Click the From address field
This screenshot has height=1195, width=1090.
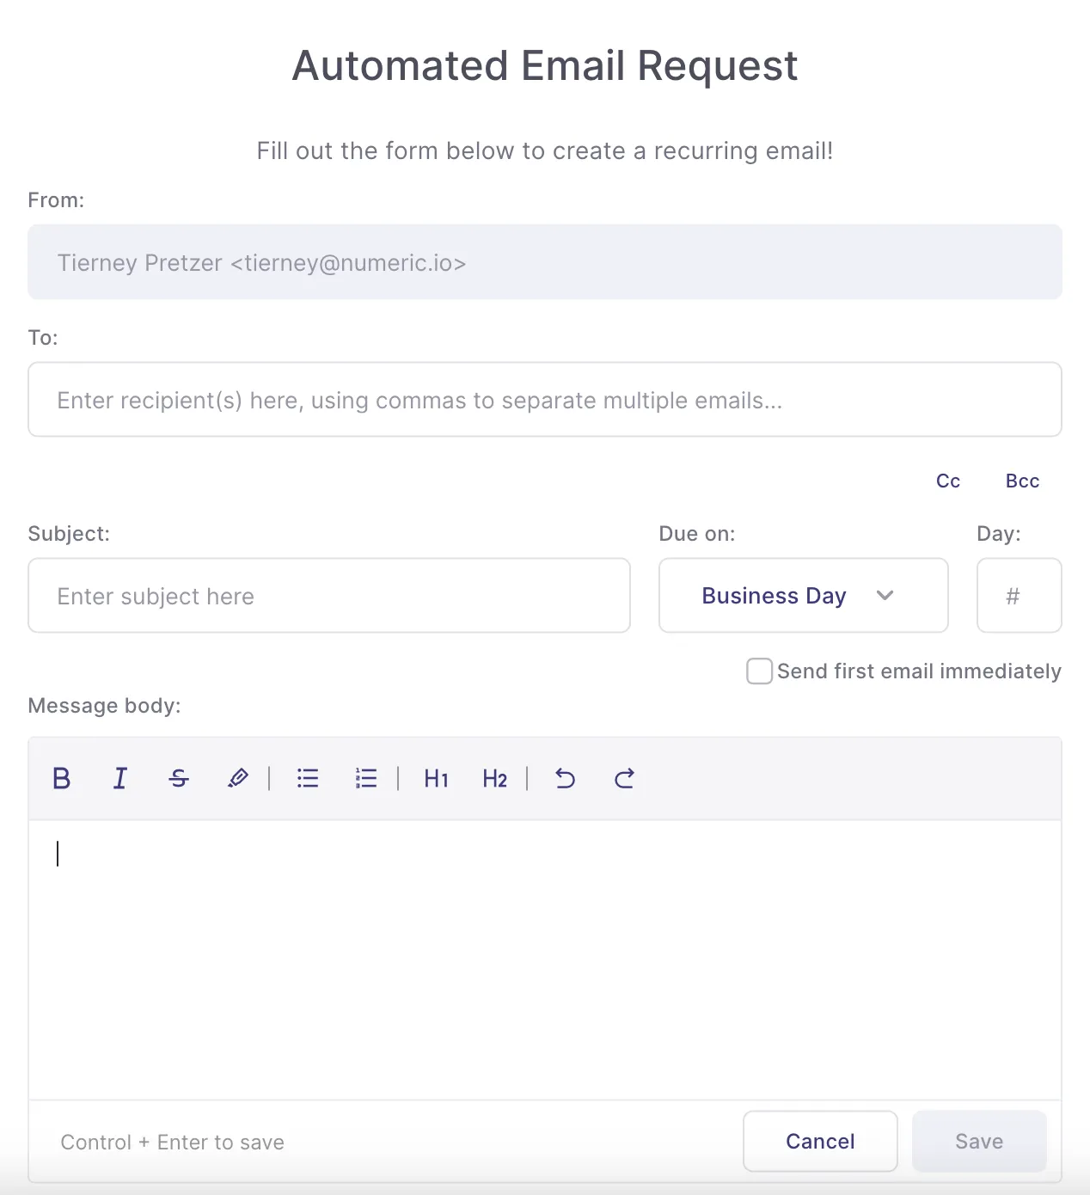point(545,262)
